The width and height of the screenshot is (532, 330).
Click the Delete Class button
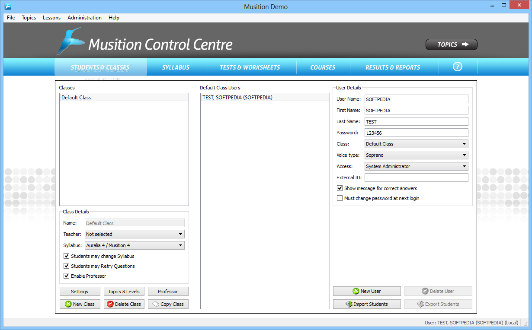[x=124, y=304]
